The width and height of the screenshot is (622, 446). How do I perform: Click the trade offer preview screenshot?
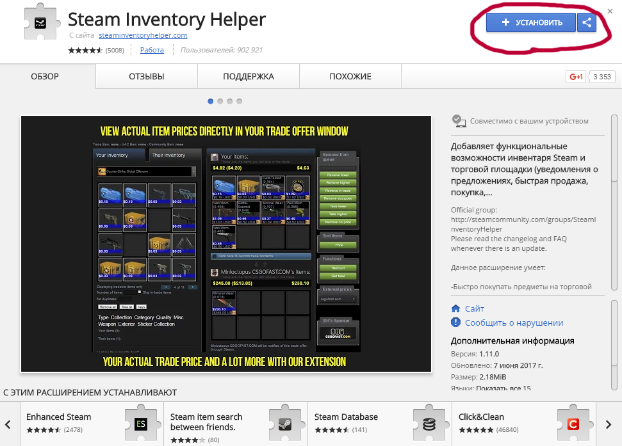[226, 244]
